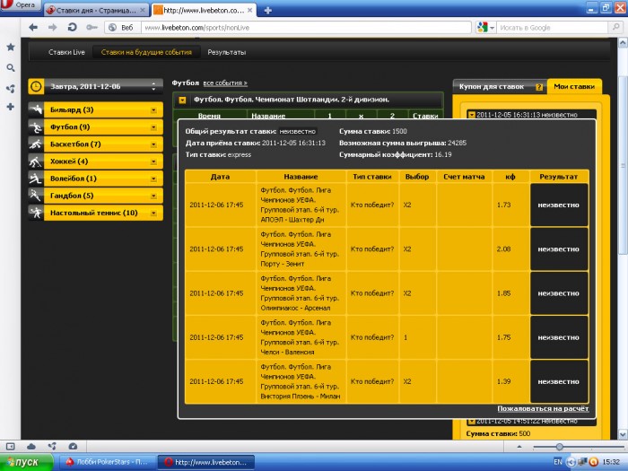Image resolution: width=628 pixels, height=471 pixels.
Task: Expand the Футбол (9) category arrow
Action: [153, 127]
